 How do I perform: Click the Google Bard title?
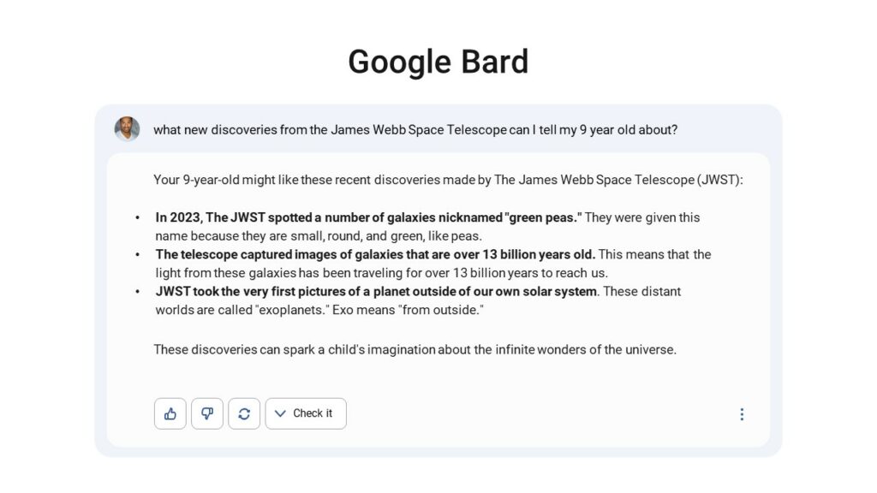(x=438, y=61)
